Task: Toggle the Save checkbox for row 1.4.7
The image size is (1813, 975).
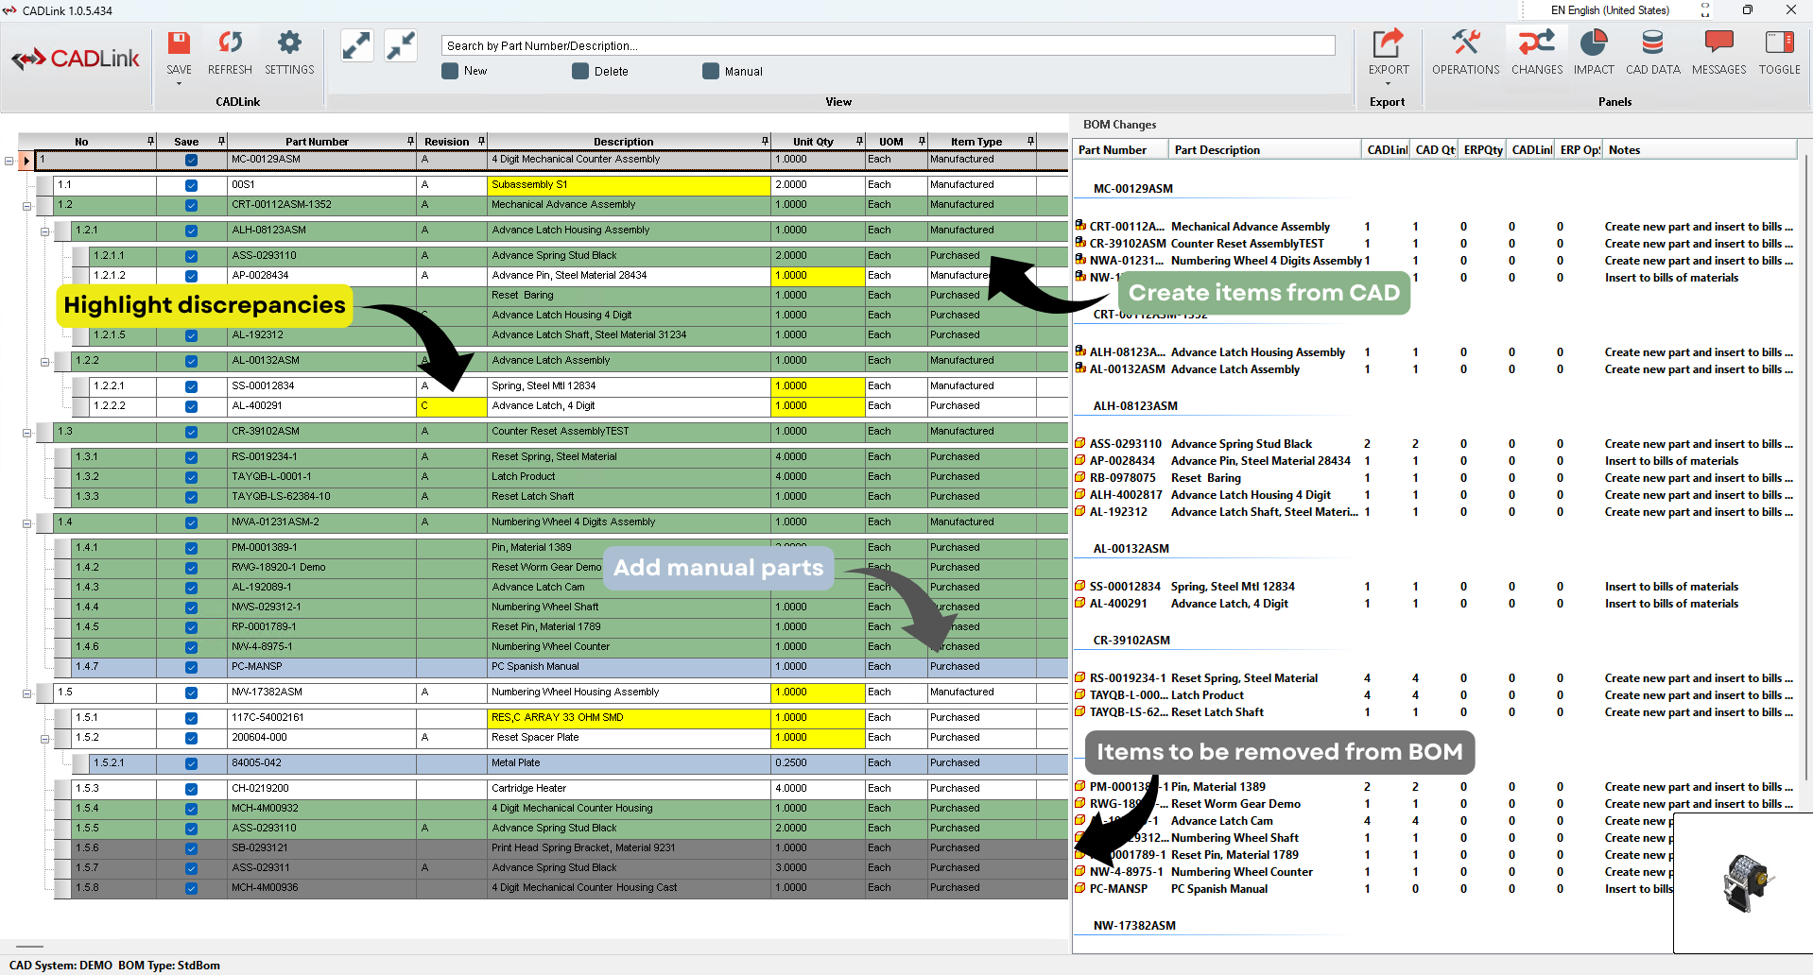Action: tap(191, 667)
